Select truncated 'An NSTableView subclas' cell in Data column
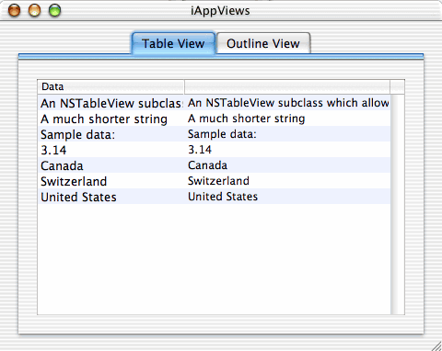This screenshot has width=442, height=351. pyautogui.click(x=110, y=103)
